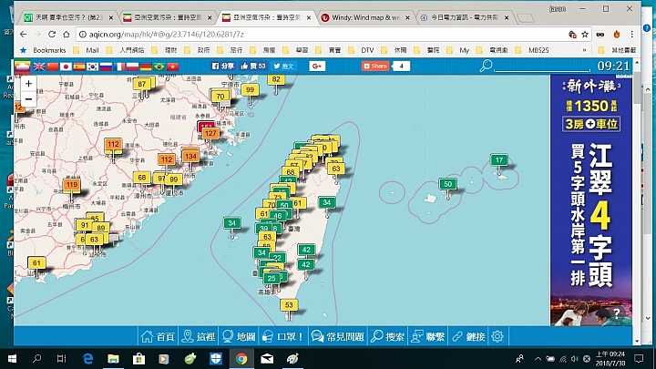Click the 江翠 4字頭 advertisement
The width and height of the screenshot is (656, 369).
pos(591,200)
